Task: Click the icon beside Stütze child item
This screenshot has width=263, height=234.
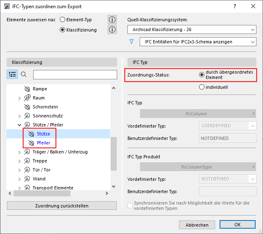Action: [x=31, y=134]
